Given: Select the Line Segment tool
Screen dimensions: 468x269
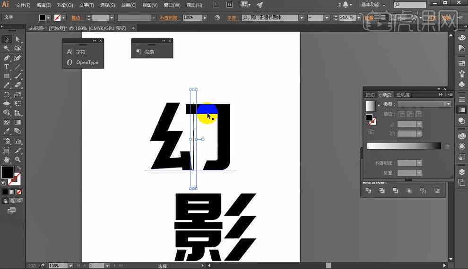Looking at the screenshot, I should pos(17,67).
